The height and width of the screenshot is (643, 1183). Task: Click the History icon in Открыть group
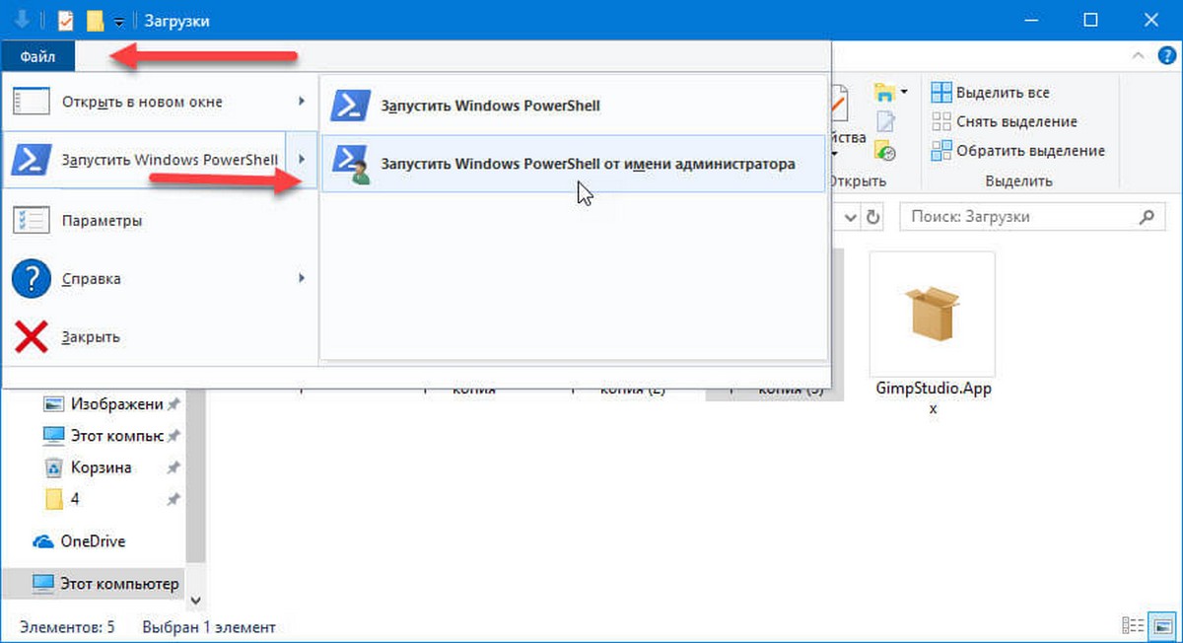tap(885, 151)
